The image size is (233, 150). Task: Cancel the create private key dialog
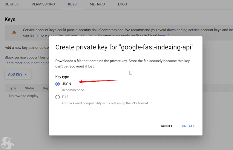[166, 126]
